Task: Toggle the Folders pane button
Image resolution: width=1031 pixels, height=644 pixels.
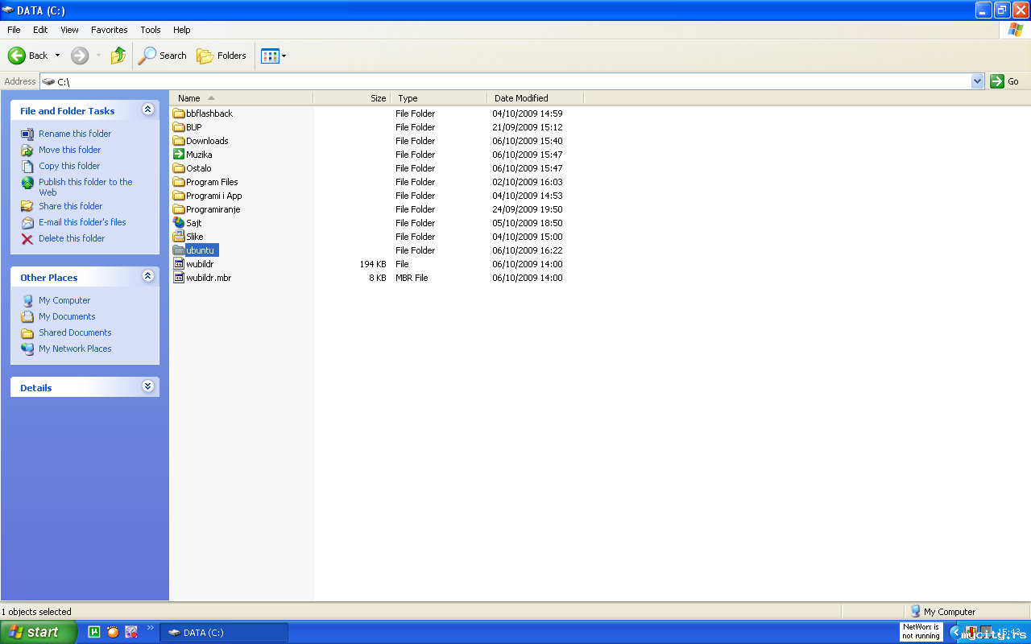Action: click(x=222, y=56)
